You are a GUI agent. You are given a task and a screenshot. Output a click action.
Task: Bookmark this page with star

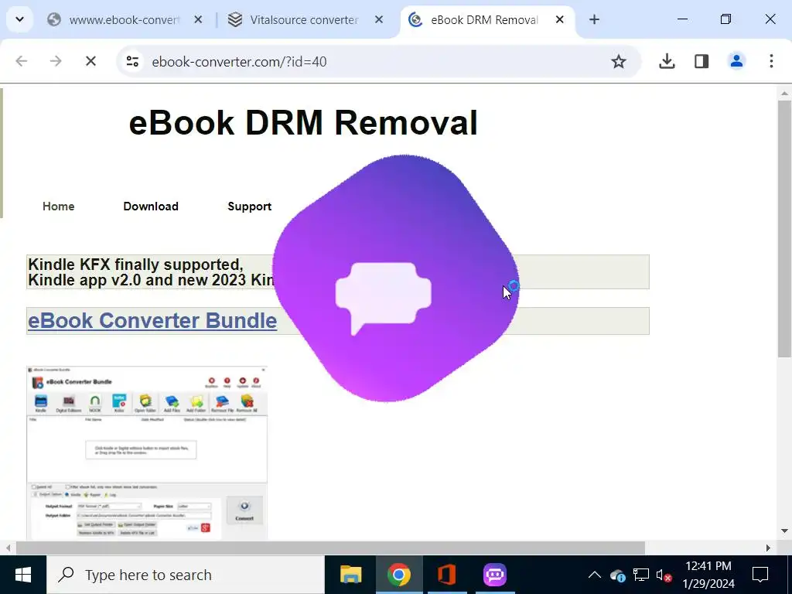pos(618,62)
